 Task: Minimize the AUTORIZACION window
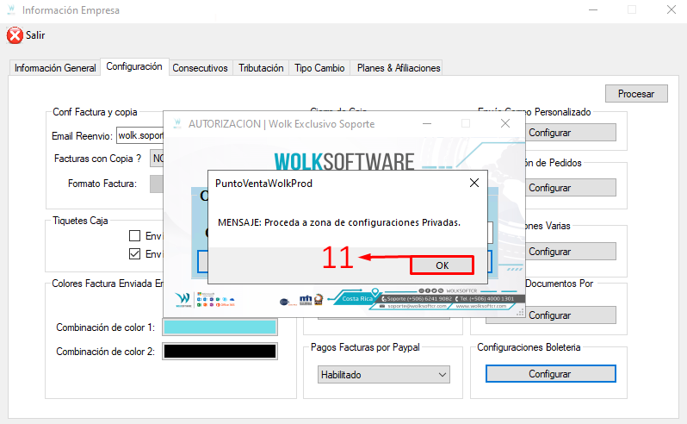tap(427, 123)
